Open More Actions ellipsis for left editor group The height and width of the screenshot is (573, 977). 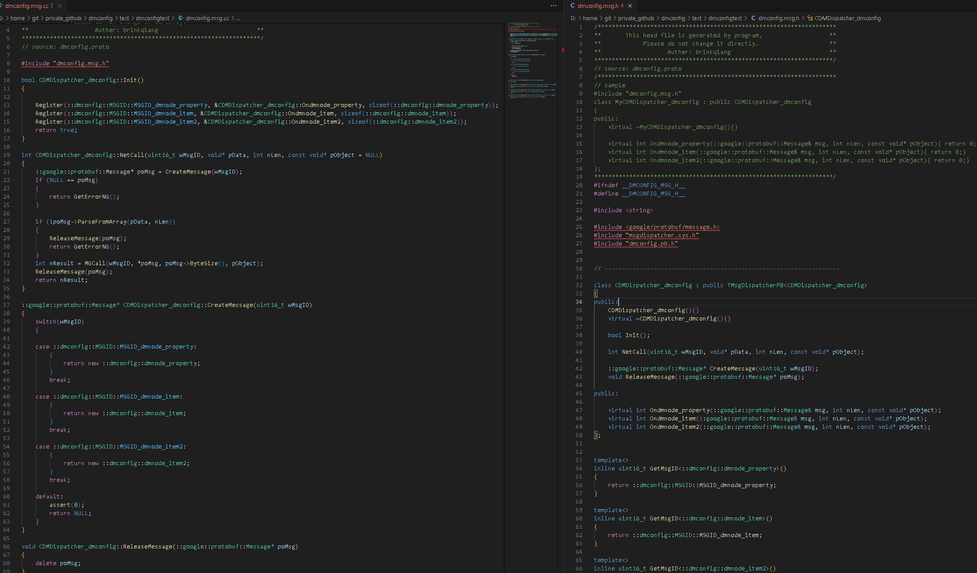click(x=553, y=6)
